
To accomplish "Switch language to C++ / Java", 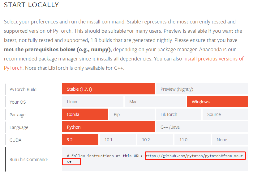I will coord(202,127).
